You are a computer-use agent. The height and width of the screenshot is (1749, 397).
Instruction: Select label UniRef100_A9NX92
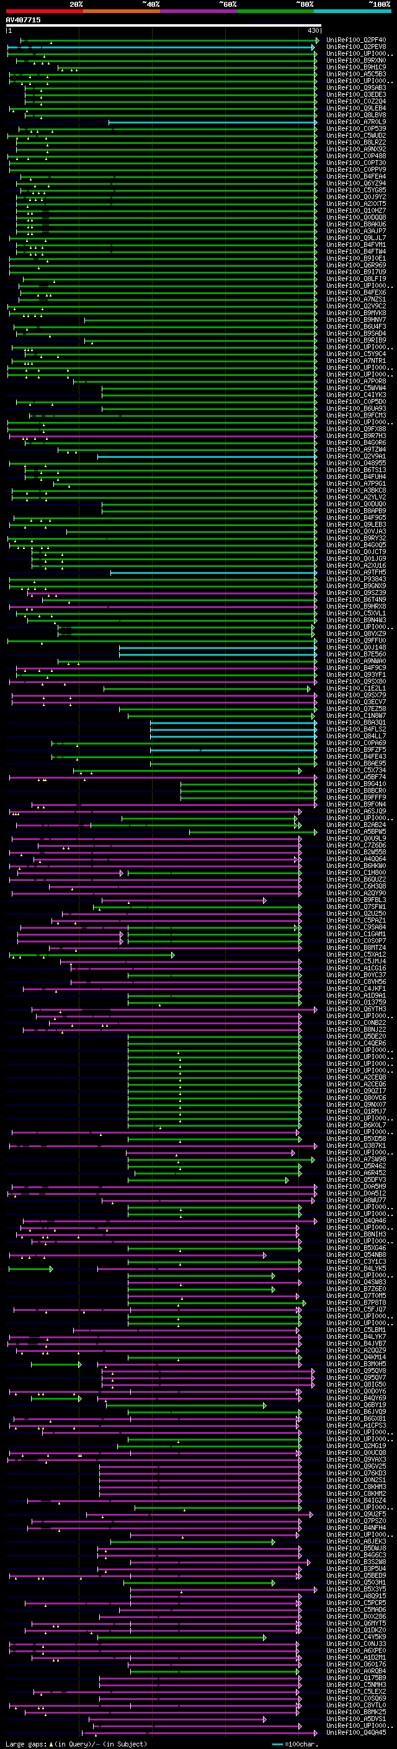[x=356, y=150]
